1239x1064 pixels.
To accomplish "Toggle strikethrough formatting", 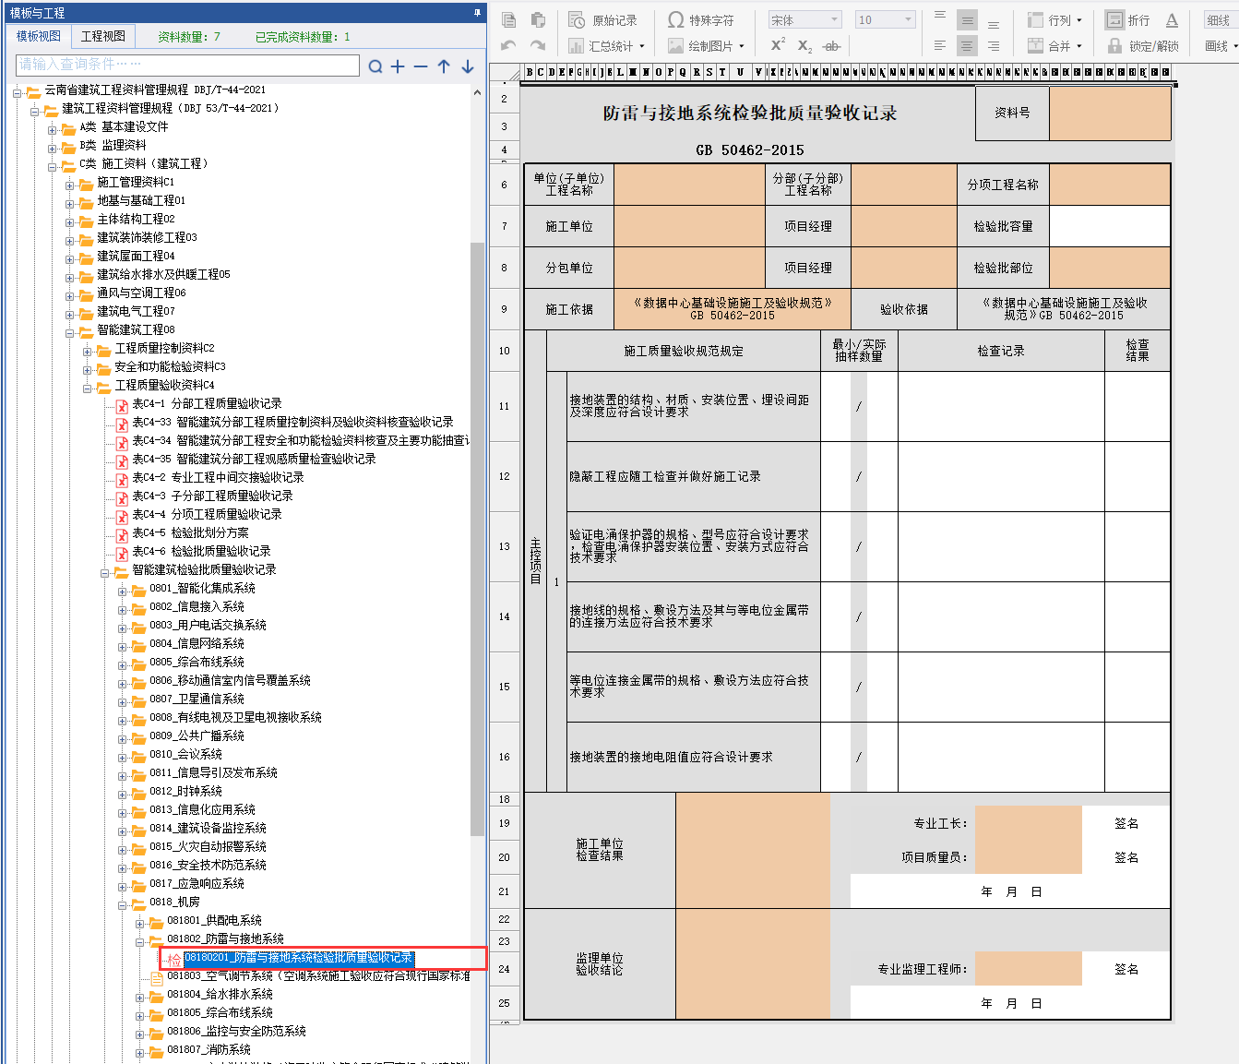I will click(x=831, y=45).
